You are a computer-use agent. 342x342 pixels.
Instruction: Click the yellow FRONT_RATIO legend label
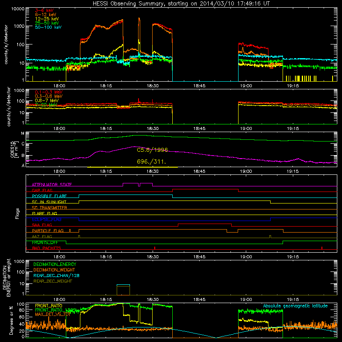49,306
